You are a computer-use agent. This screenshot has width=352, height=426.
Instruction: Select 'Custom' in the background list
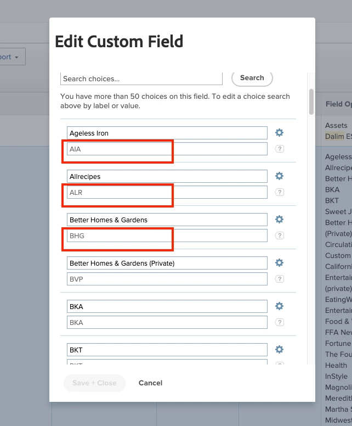point(338,255)
